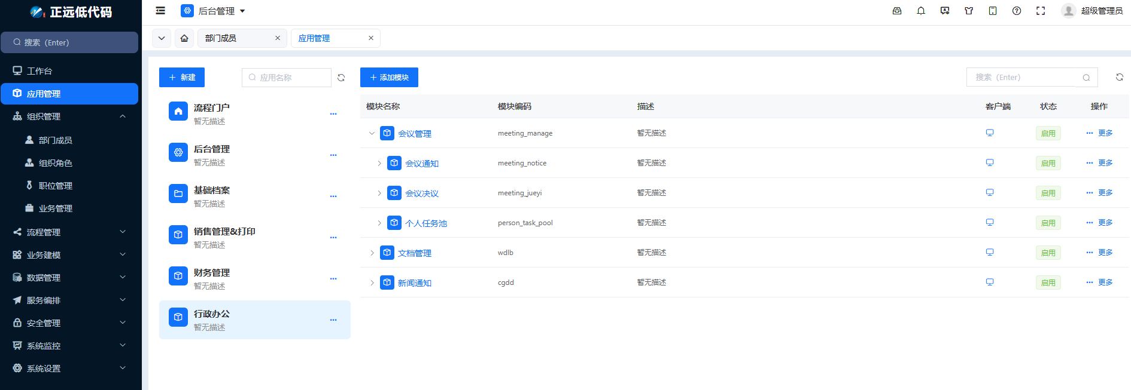1131x390 pixels.
Task: Click the 新建 button
Action: 182,78
